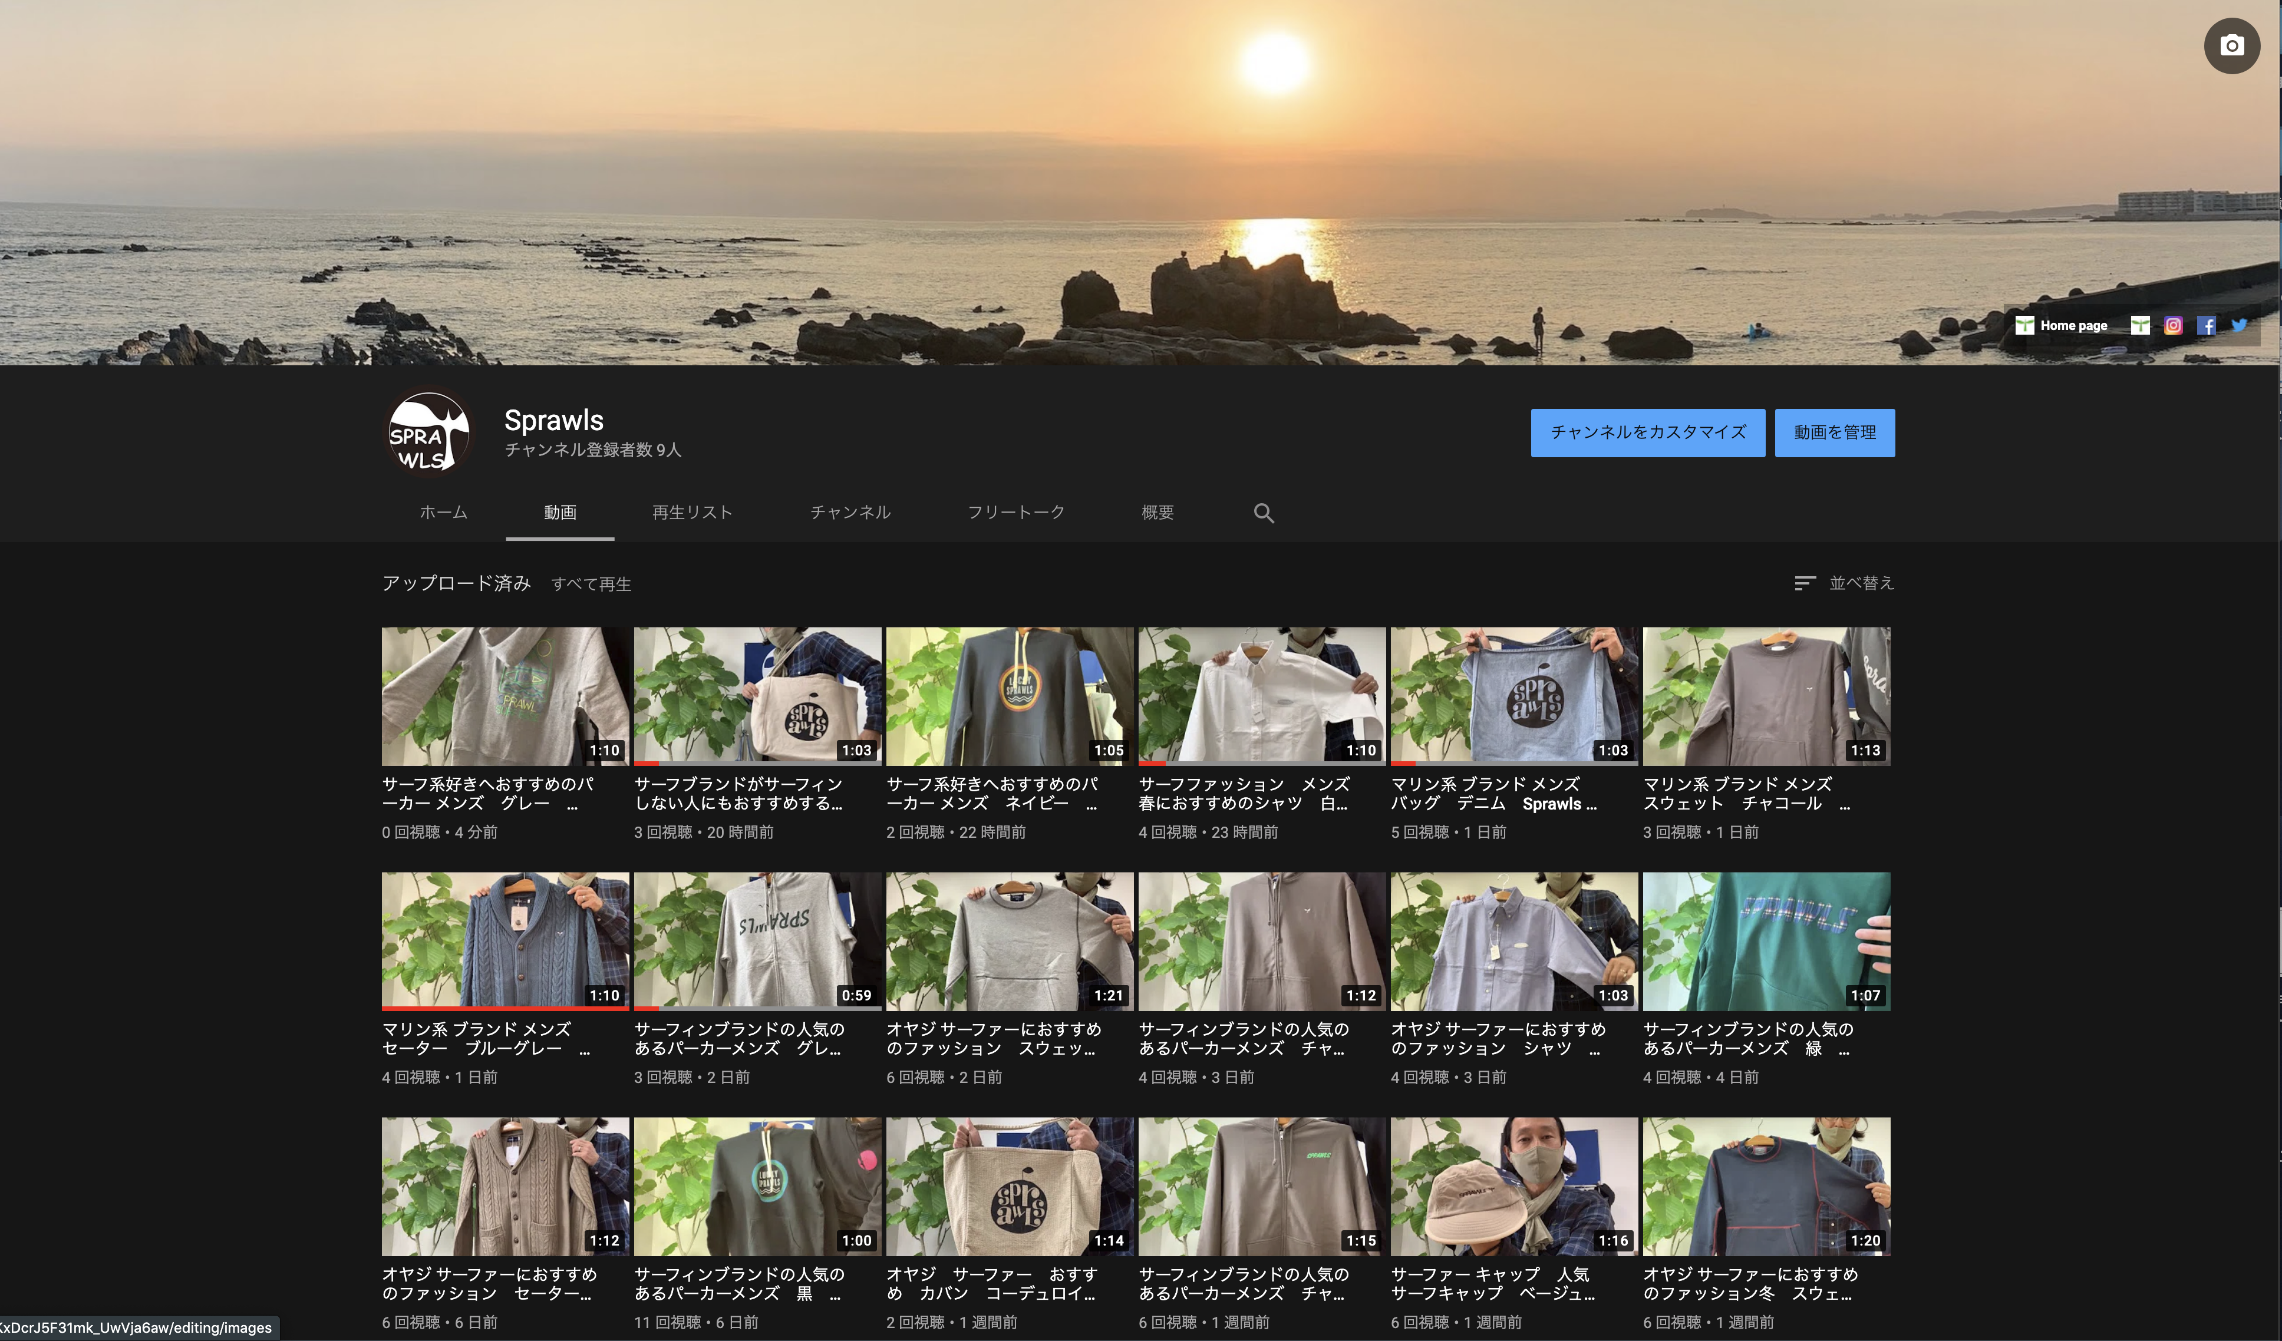Click the 動画を管理 button
The height and width of the screenshot is (1341, 2282).
[1833, 433]
